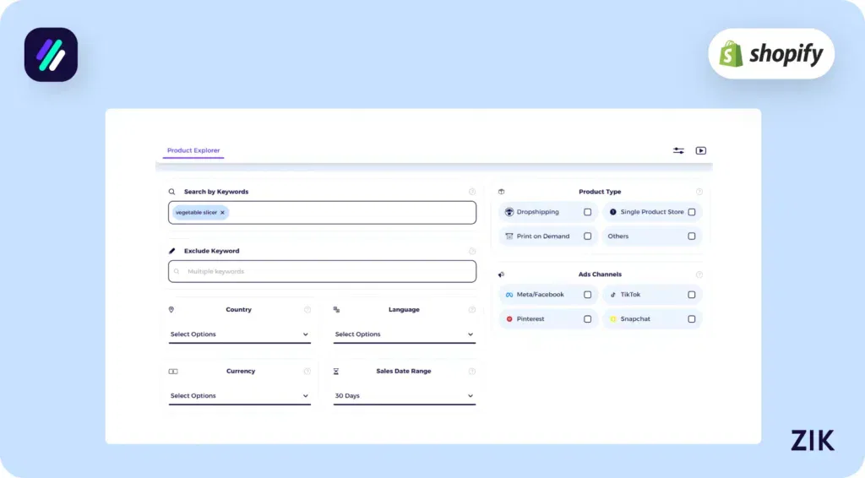Tick the Others product type checkbox

coord(691,236)
